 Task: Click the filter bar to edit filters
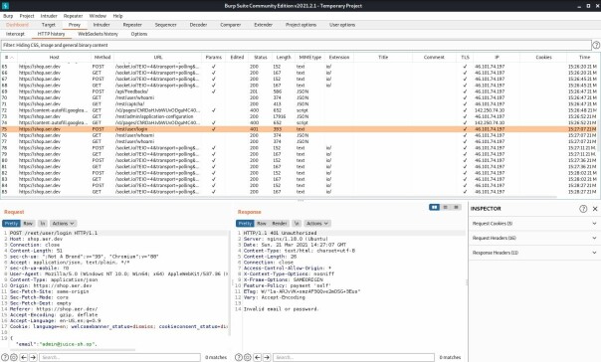click(x=296, y=45)
